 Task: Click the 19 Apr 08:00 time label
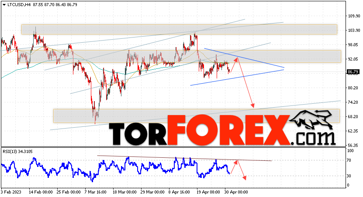click(208, 192)
